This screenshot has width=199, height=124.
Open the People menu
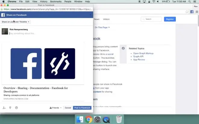[68, 2]
